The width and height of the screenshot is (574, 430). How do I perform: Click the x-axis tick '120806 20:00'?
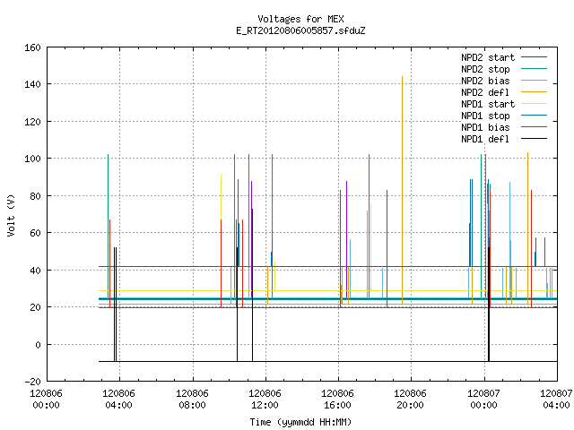410,400
